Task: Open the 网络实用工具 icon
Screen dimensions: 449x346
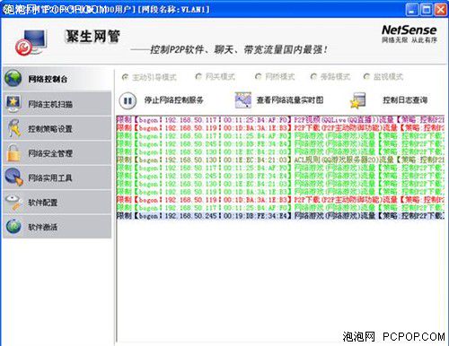Action: pos(13,177)
